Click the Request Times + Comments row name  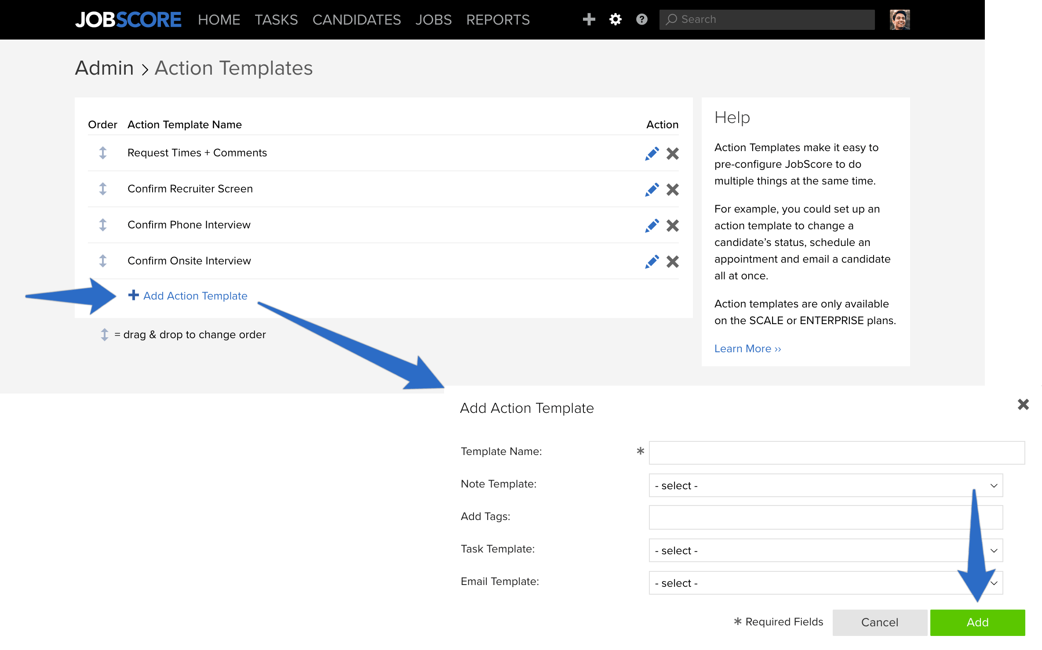[x=197, y=153]
